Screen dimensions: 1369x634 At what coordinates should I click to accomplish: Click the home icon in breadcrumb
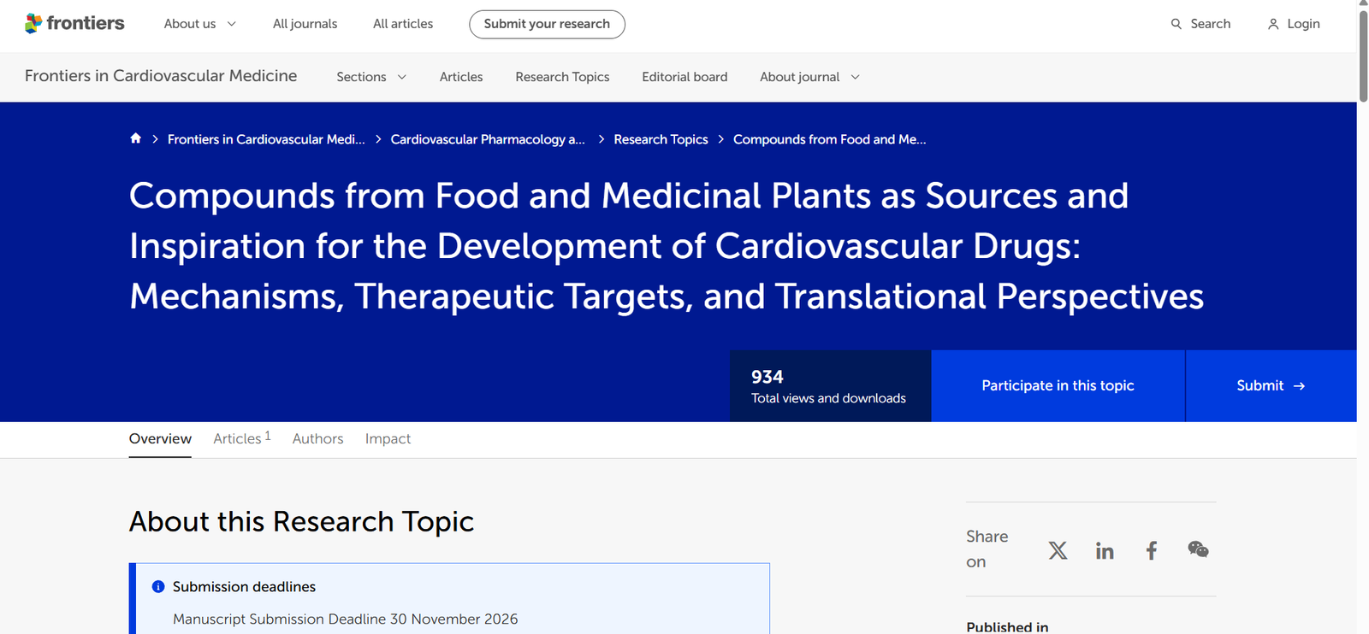[x=135, y=138]
